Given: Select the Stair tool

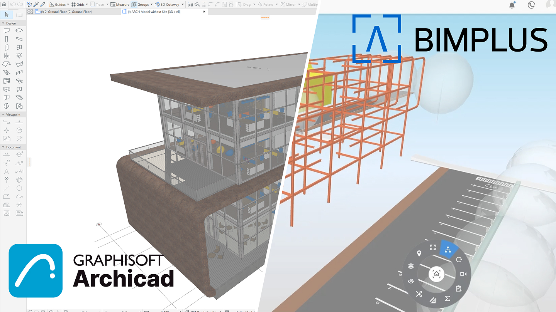Looking at the screenshot, I should tap(6, 72).
